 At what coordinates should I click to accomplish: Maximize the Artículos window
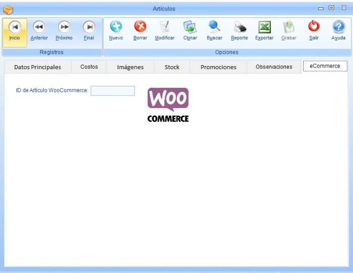point(331,8)
